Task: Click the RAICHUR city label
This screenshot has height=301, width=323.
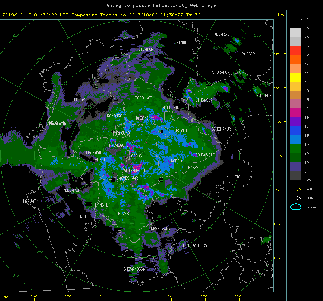Action: (264, 96)
